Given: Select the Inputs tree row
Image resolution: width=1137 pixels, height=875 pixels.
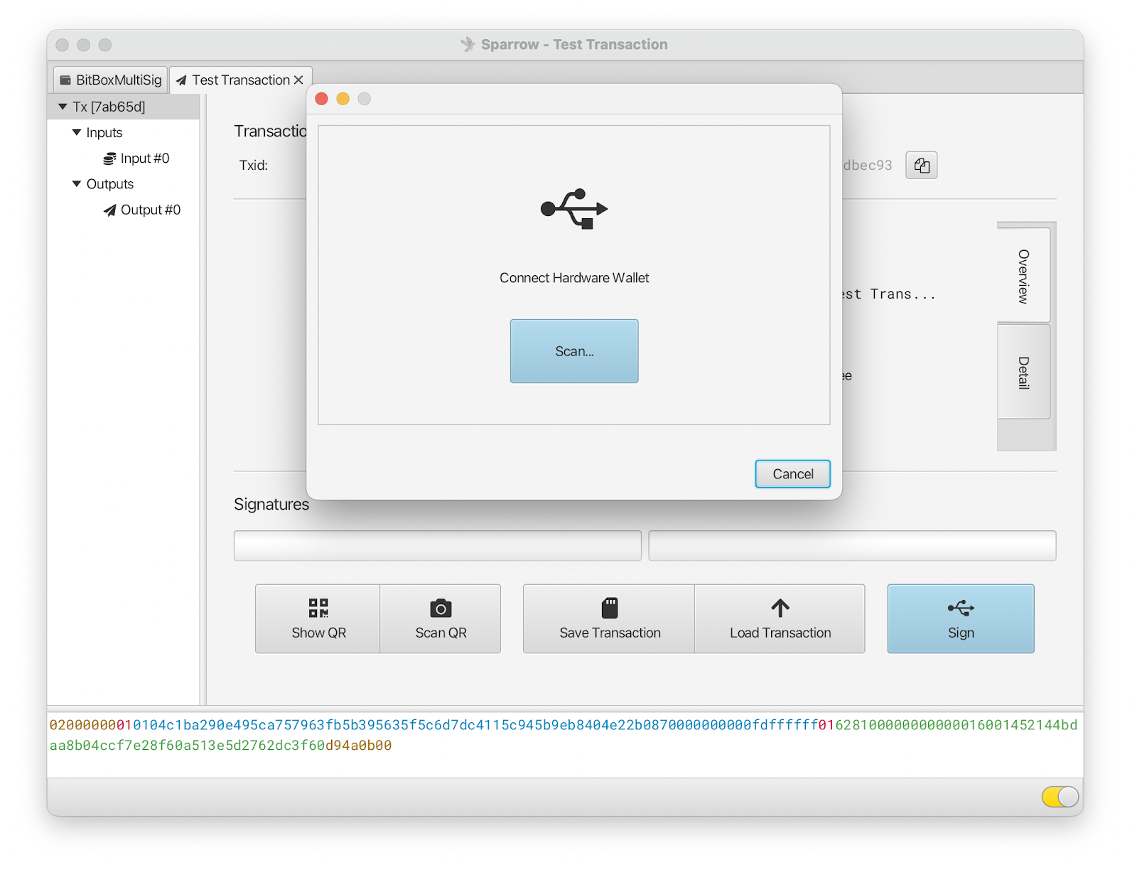Looking at the screenshot, I should pyautogui.click(x=124, y=132).
